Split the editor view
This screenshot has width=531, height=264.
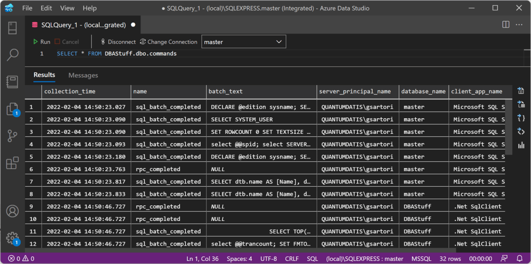pos(506,24)
